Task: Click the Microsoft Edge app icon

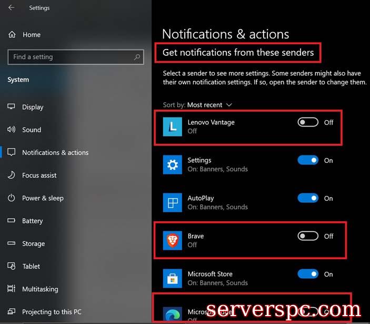Action: click(172, 314)
